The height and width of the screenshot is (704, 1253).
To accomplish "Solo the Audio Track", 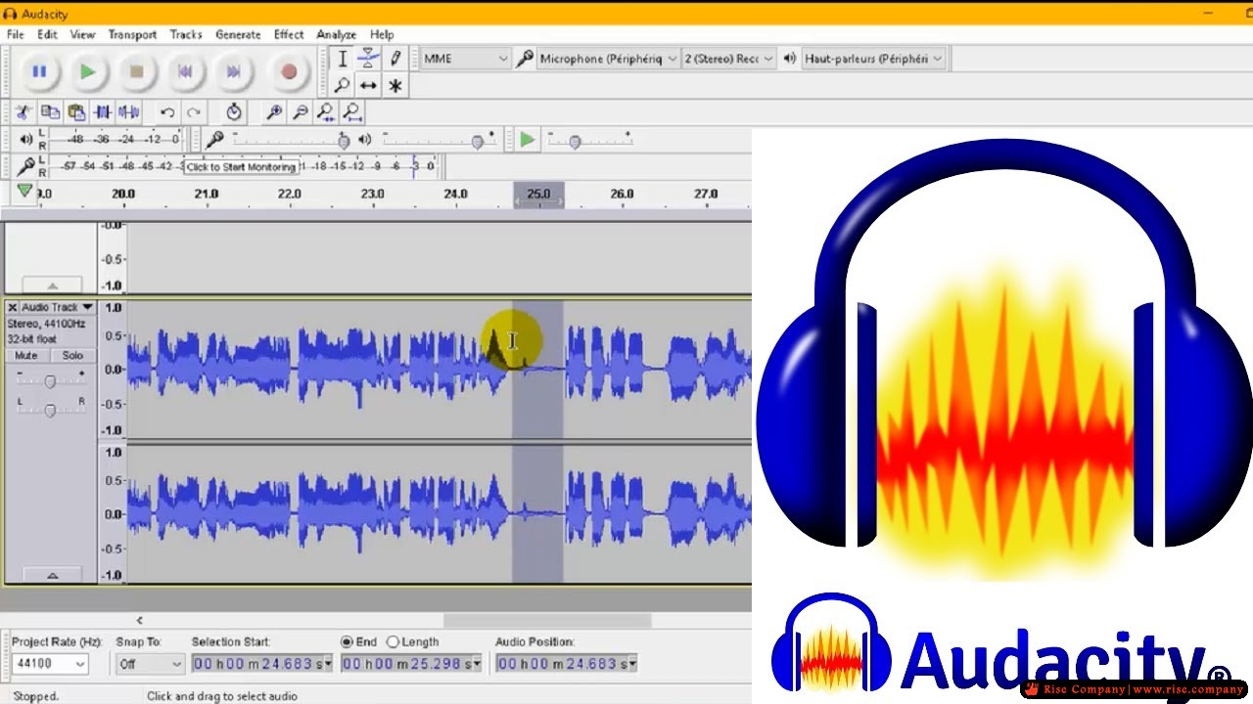I will pos(72,356).
